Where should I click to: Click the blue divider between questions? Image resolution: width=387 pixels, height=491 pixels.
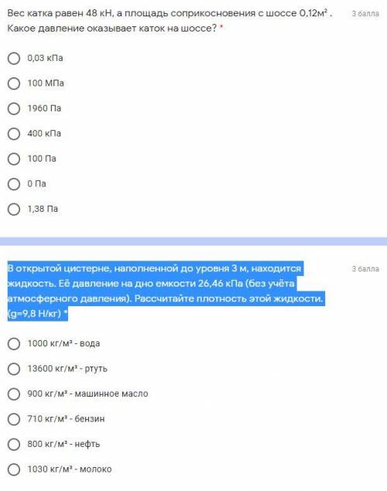point(193,241)
